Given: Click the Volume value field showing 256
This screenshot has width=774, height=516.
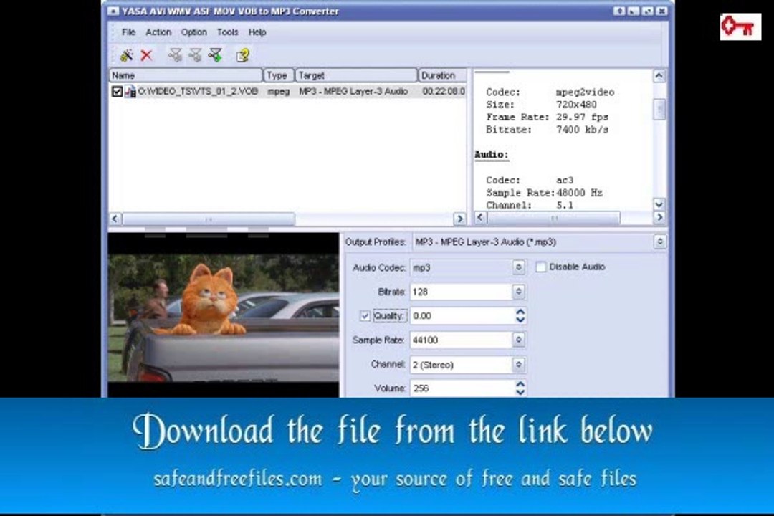Looking at the screenshot, I should click(x=462, y=388).
